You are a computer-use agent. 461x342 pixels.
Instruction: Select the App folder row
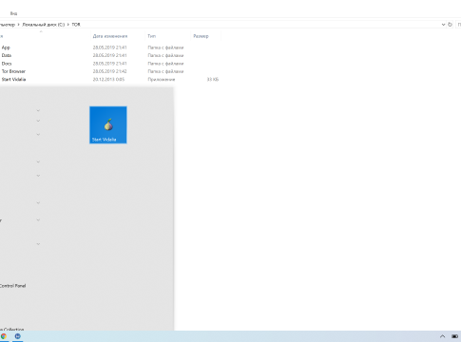109,47
